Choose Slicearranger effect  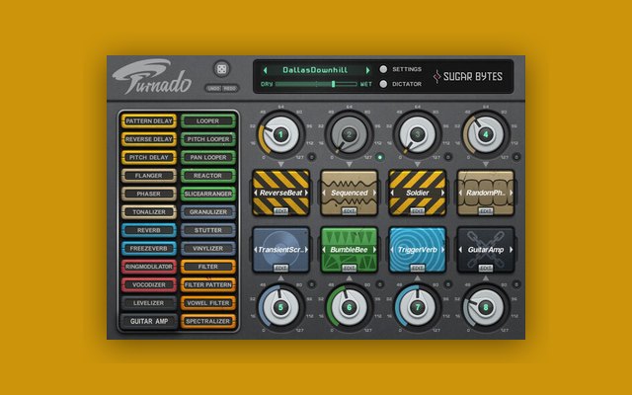(208, 194)
